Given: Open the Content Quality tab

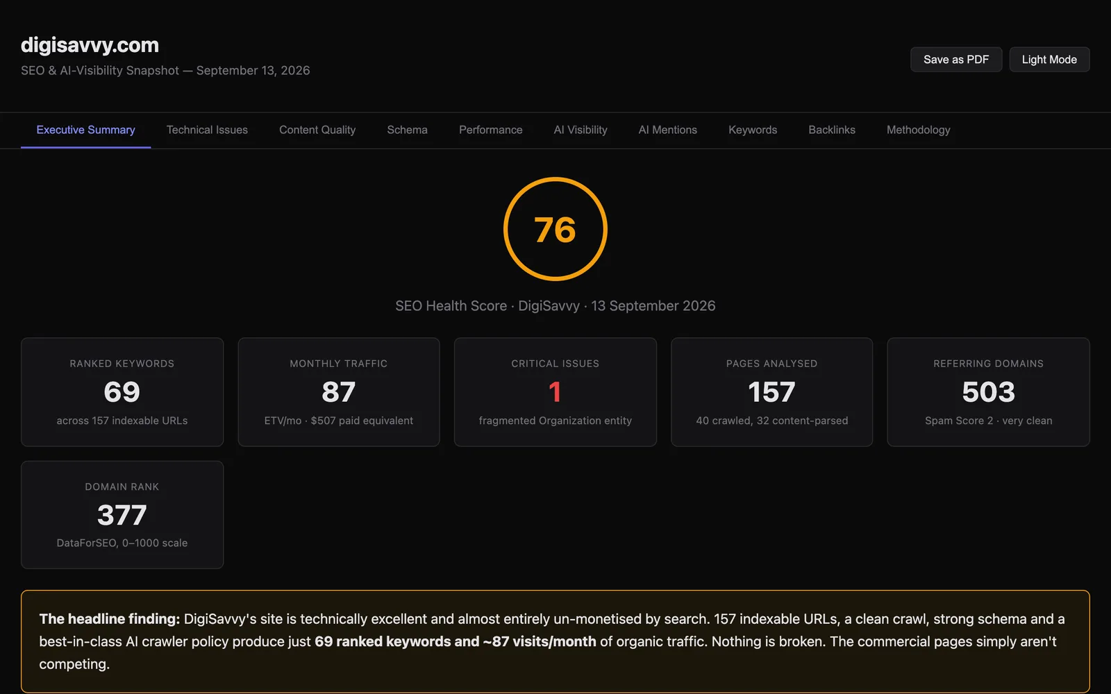Looking at the screenshot, I should click(x=317, y=130).
